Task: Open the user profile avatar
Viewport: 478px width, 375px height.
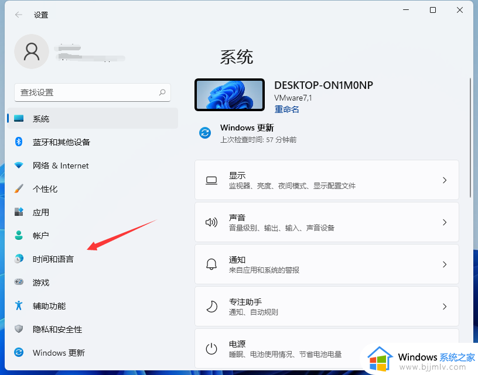Action: click(32, 51)
